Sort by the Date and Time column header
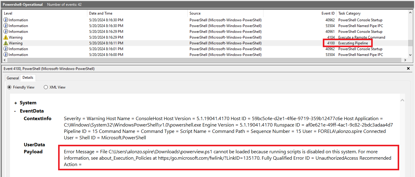The height and width of the screenshot is (177, 415). (101, 13)
